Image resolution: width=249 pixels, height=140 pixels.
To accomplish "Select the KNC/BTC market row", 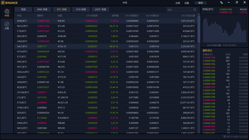I will (x=106, y=62).
